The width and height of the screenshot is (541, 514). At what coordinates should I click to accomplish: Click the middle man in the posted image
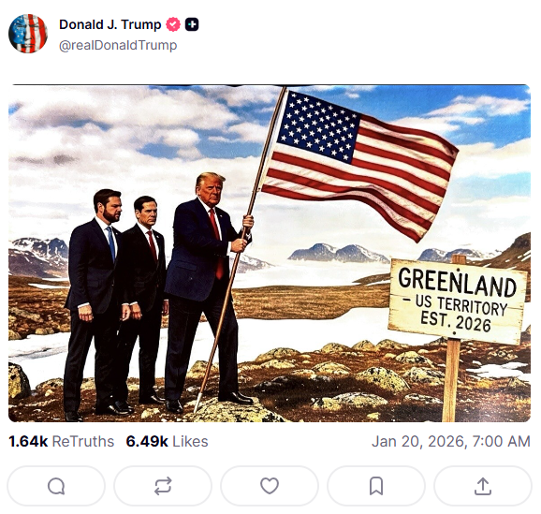tap(145, 297)
